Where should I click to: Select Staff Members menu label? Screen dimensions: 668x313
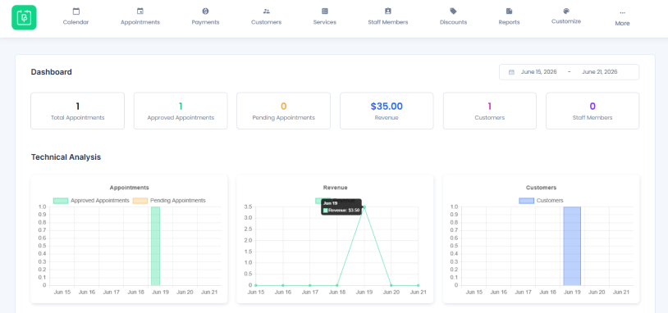[x=387, y=22]
